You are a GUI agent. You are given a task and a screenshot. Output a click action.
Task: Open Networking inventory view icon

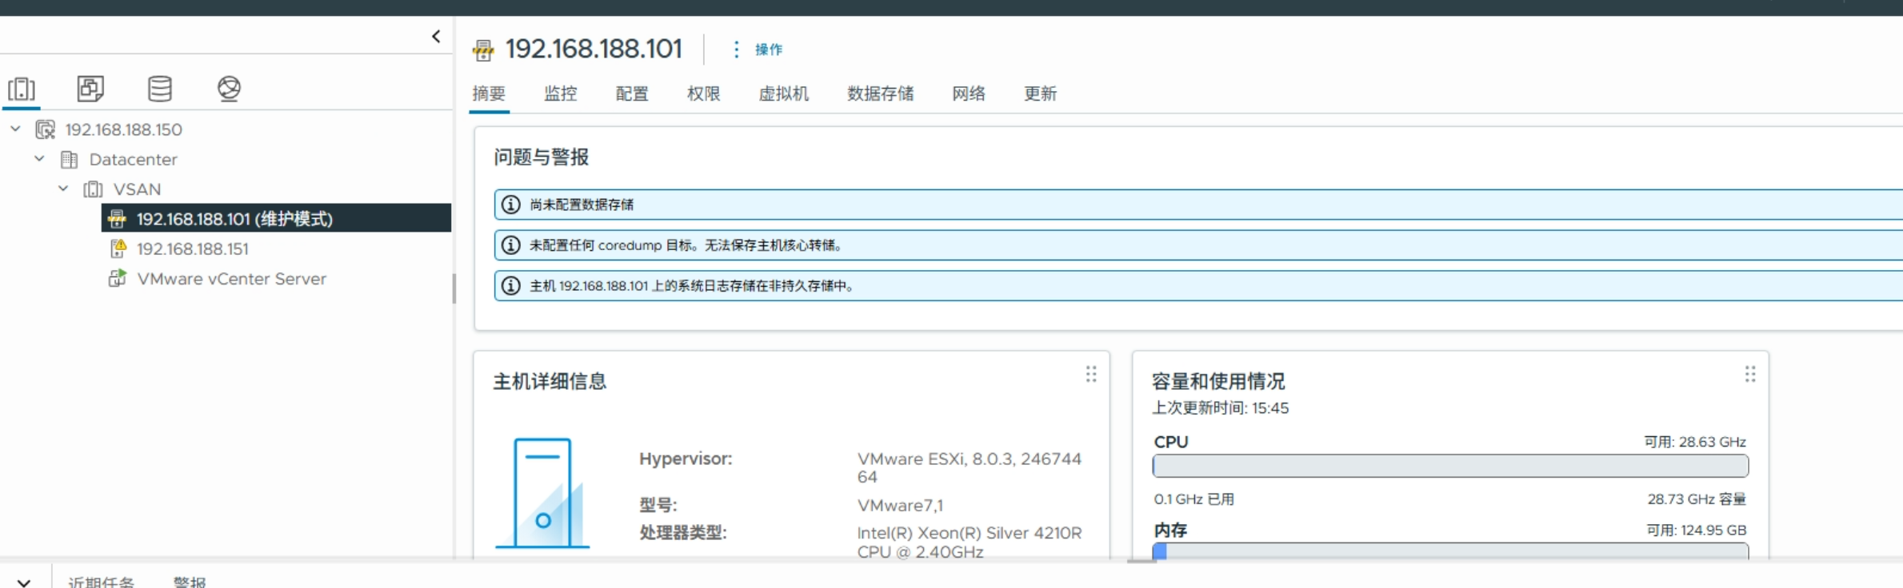(229, 89)
